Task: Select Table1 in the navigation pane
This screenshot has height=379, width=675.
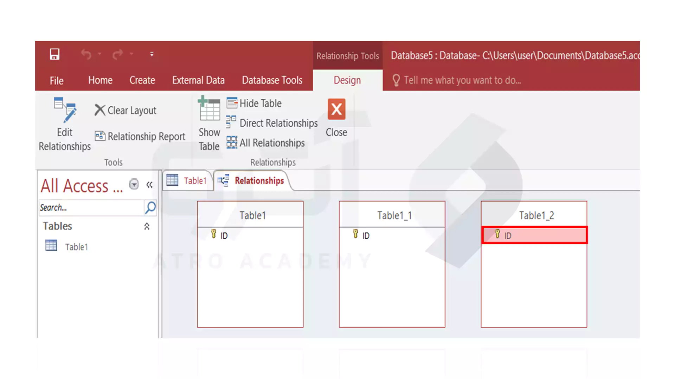Action: click(77, 246)
